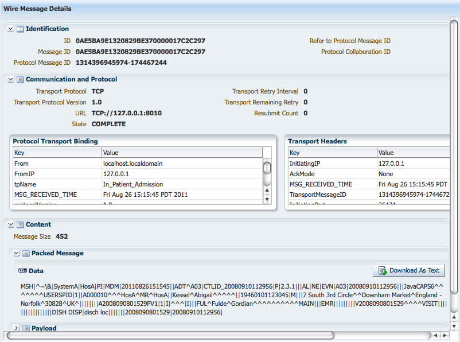Click the Payload panel icon
Viewport: 460px width, 342px height.
(x=26, y=328)
